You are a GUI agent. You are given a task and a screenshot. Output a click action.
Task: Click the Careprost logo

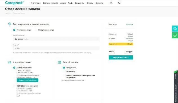14,3
